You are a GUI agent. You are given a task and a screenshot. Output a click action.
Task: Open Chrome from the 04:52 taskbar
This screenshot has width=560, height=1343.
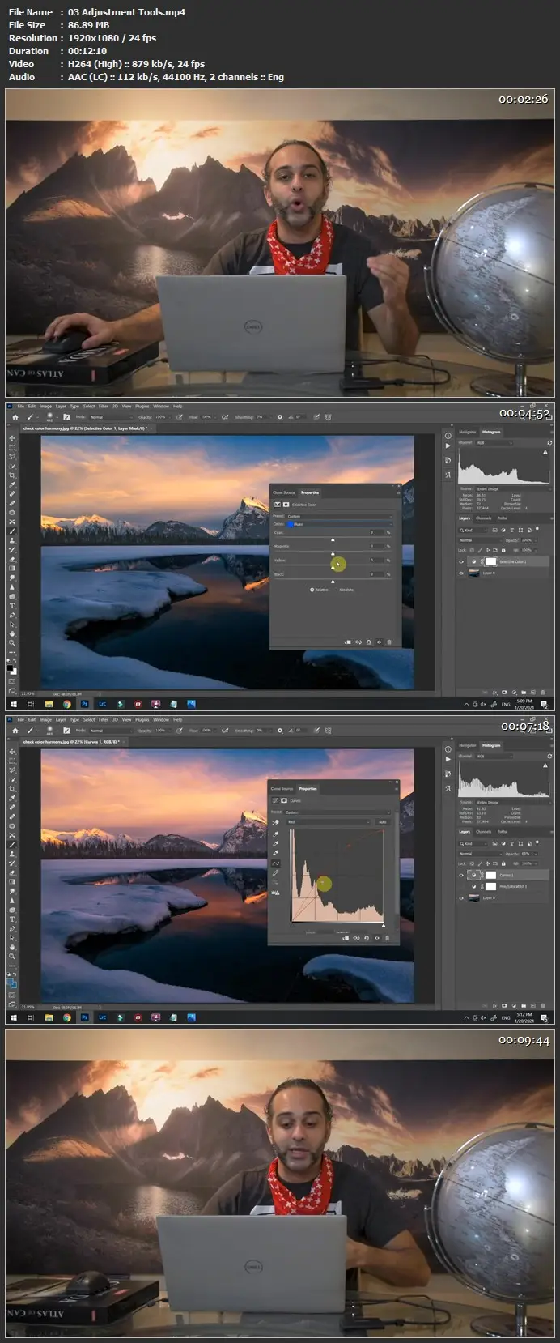coord(67,704)
